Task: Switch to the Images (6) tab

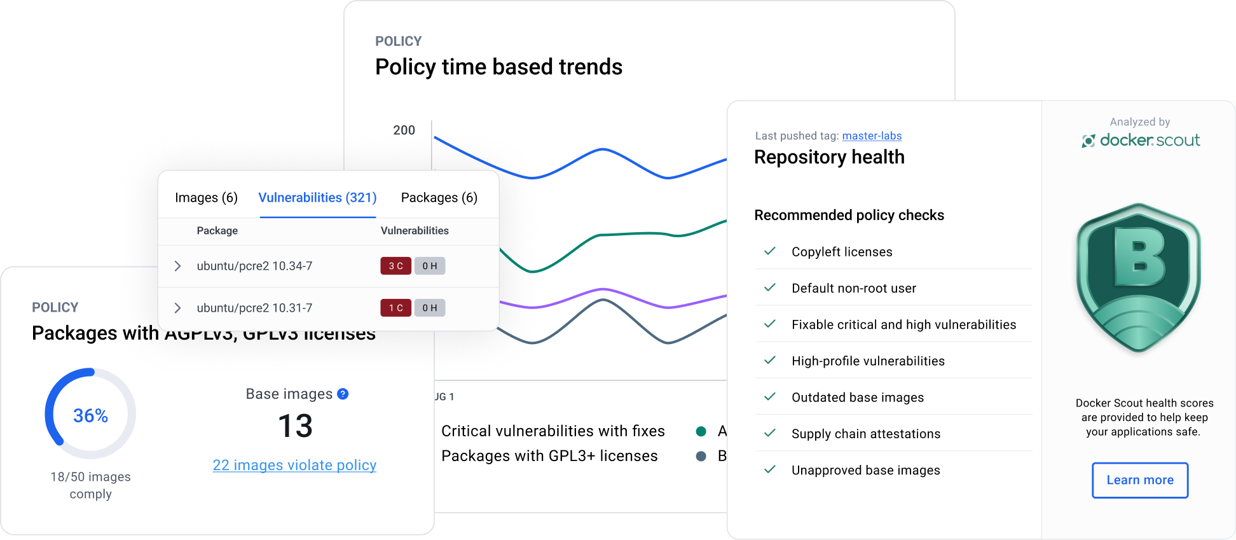Action: [x=206, y=198]
